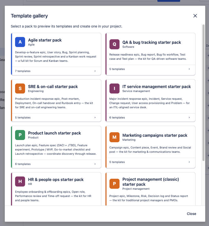The width and height of the screenshot is (209, 226).
Task: Click the QA pack 'Q' icon
Action: (x=114, y=44)
